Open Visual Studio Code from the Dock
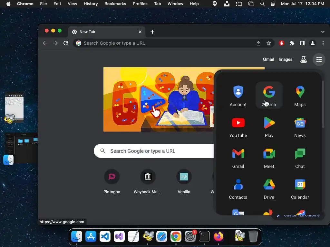The width and height of the screenshot is (330, 247). pyautogui.click(x=105, y=236)
